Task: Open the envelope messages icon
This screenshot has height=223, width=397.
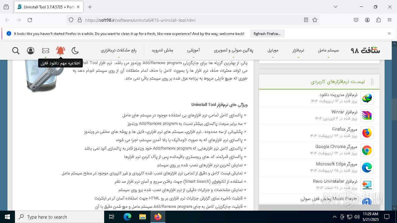Action: [x=46, y=50]
